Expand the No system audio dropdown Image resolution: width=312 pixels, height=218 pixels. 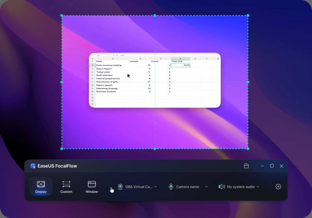tap(258, 187)
